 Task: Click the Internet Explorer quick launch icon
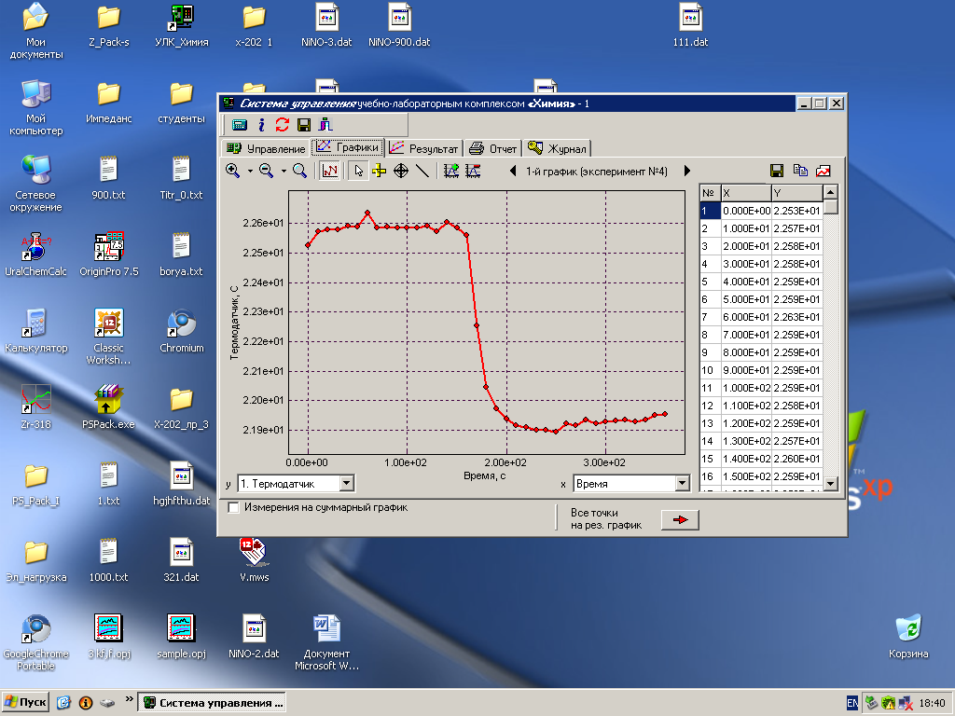(x=63, y=703)
